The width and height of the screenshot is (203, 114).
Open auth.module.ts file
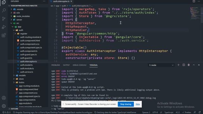(27, 68)
